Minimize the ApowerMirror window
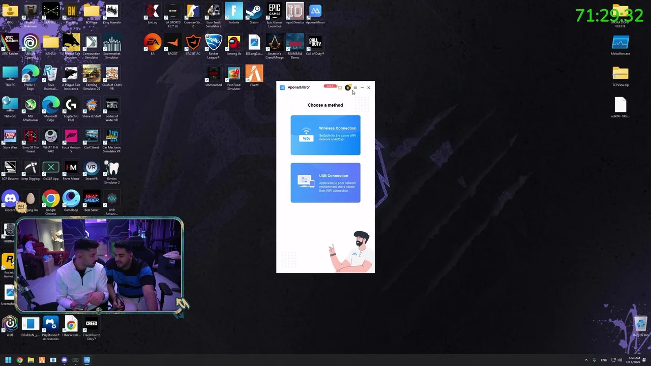651x366 pixels. click(x=362, y=87)
